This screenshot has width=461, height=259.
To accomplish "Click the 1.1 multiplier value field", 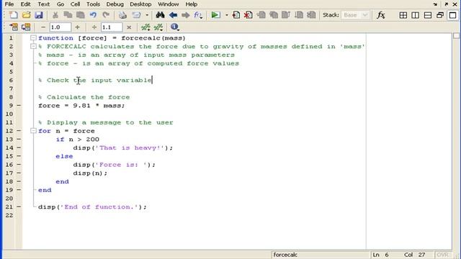I will 112,27.
